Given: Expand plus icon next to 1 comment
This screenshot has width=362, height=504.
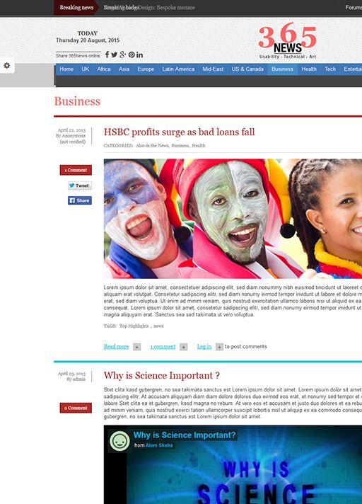Looking at the screenshot, I should 184,347.
